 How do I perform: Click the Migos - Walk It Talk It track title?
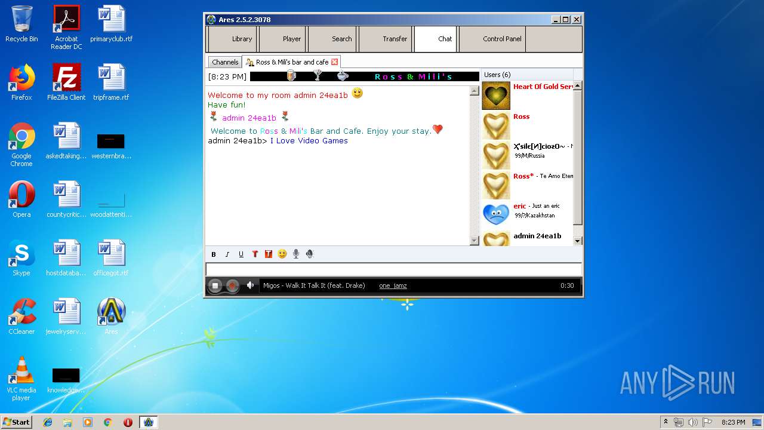(x=314, y=285)
